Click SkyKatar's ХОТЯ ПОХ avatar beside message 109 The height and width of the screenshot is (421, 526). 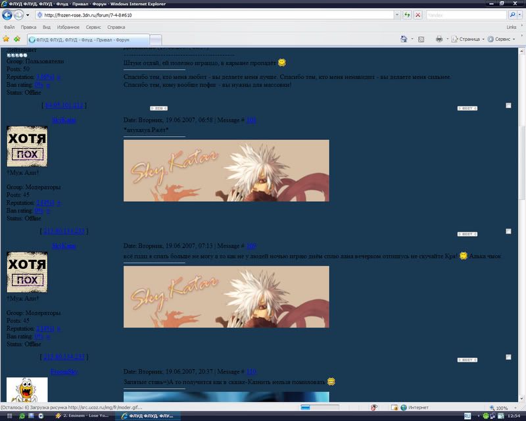[x=27, y=272]
